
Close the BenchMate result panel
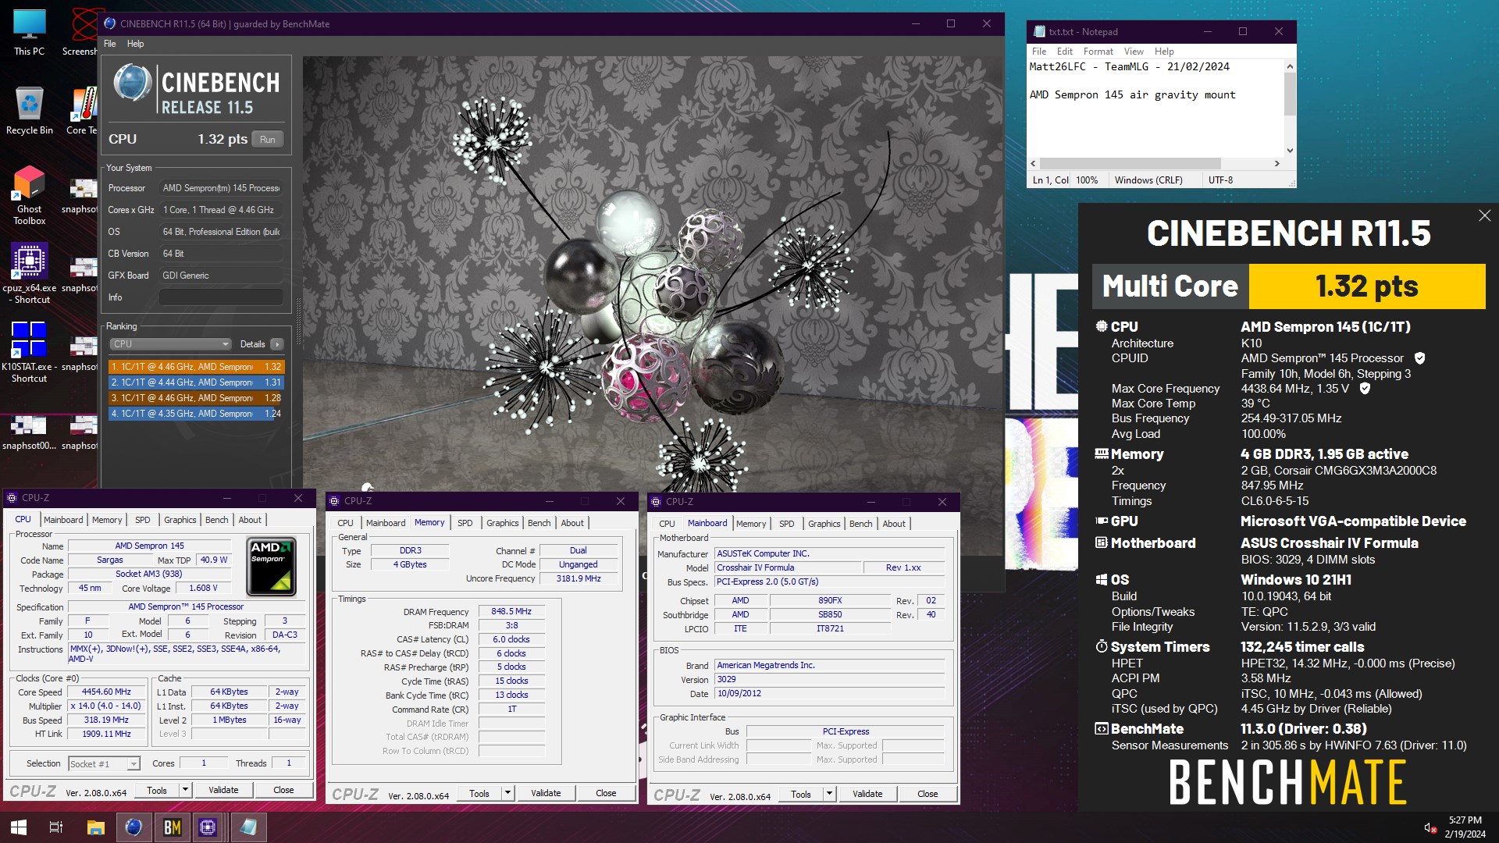(1484, 215)
